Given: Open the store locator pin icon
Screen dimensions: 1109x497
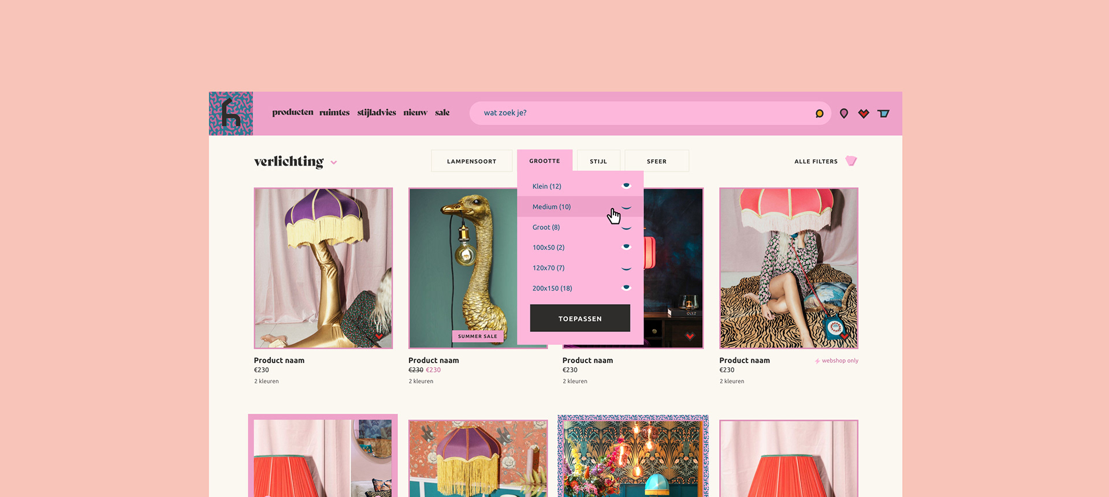Looking at the screenshot, I should point(844,114).
